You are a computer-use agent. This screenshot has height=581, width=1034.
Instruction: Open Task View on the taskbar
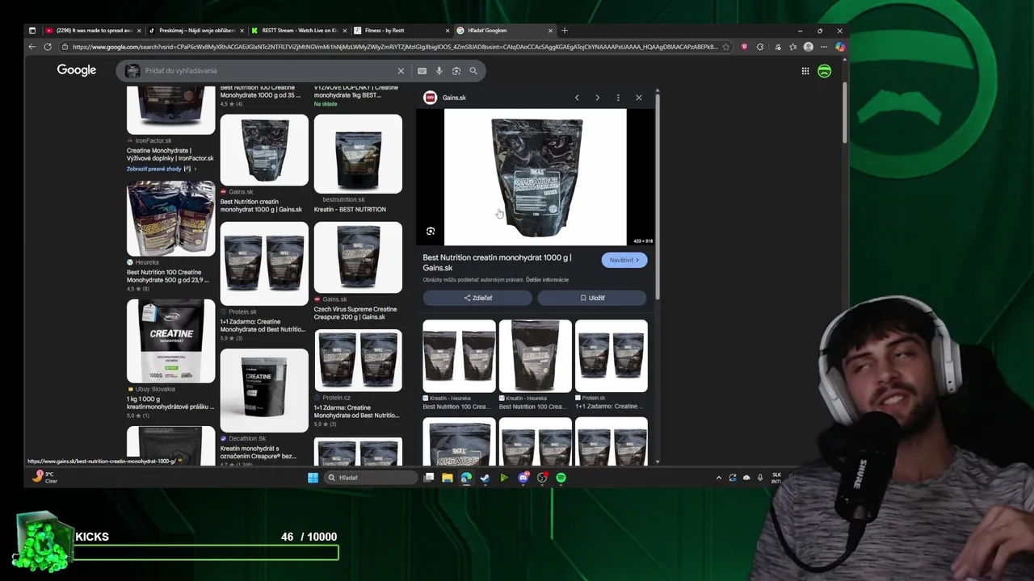429,478
